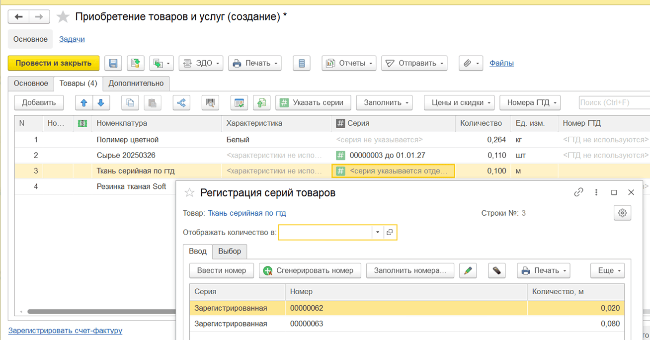The image size is (650, 340).
Task: Click the Поиск search field
Action: pos(614,103)
